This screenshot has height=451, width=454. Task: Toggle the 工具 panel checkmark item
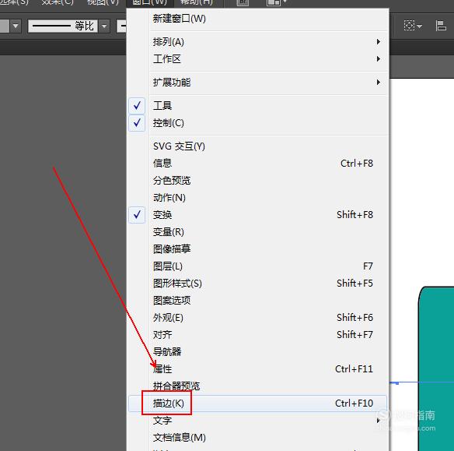(x=257, y=106)
